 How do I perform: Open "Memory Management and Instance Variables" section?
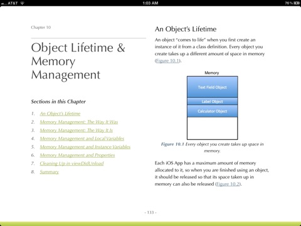click(x=85, y=147)
